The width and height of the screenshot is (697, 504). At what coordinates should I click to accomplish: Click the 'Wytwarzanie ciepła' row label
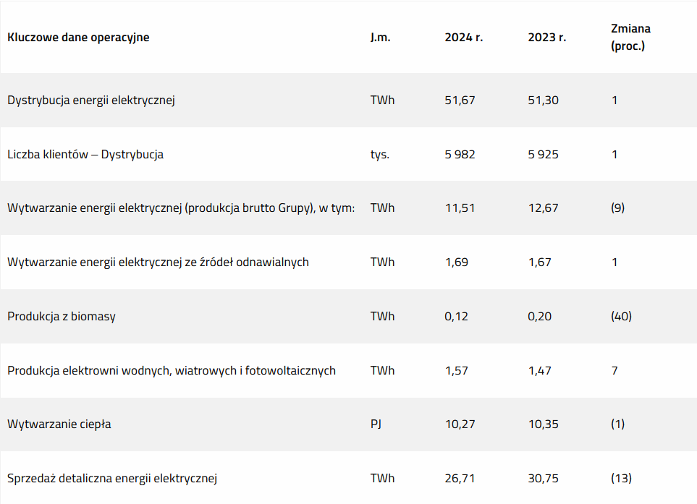pos(59,424)
